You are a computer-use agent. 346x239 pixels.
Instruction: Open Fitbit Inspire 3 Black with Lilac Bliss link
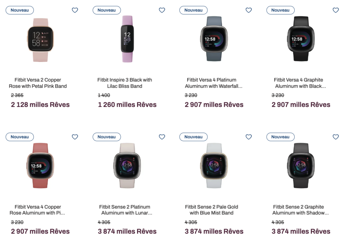pos(125,83)
